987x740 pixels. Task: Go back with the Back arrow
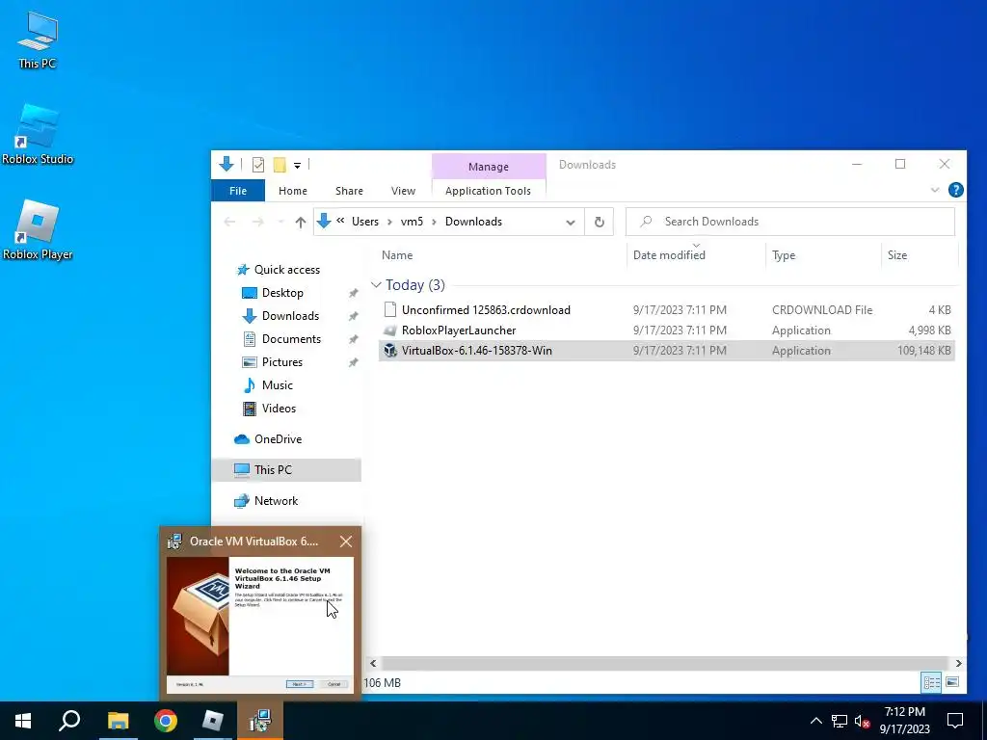tap(229, 222)
